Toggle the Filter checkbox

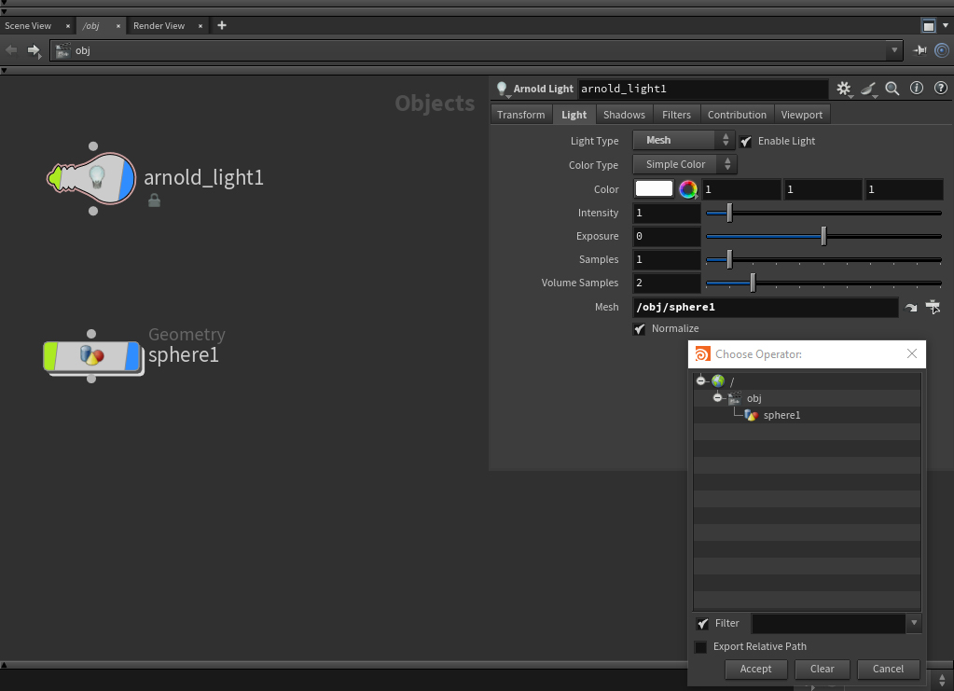coord(702,624)
